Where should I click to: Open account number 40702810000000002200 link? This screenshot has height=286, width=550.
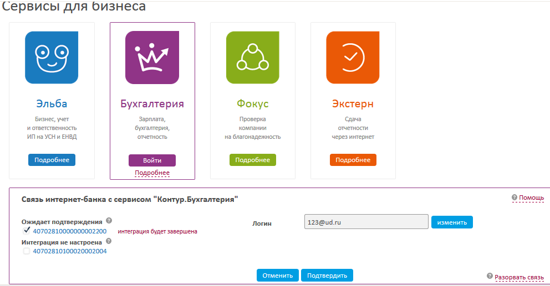click(70, 231)
